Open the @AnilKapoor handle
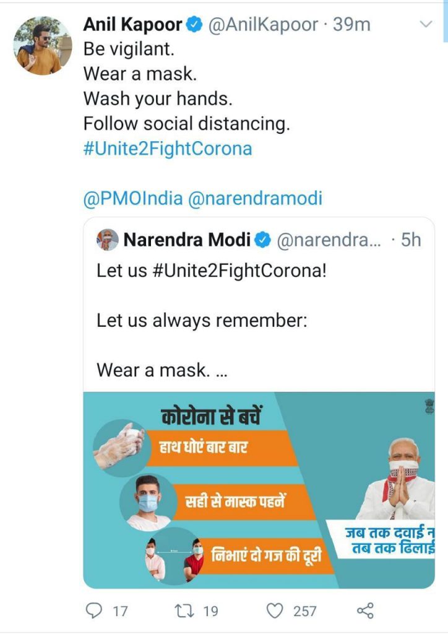The image size is (448, 634). click(x=262, y=25)
